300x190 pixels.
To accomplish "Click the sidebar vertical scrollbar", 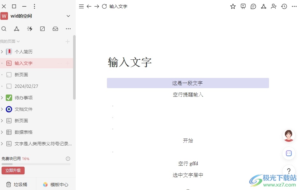I will click(74, 67).
